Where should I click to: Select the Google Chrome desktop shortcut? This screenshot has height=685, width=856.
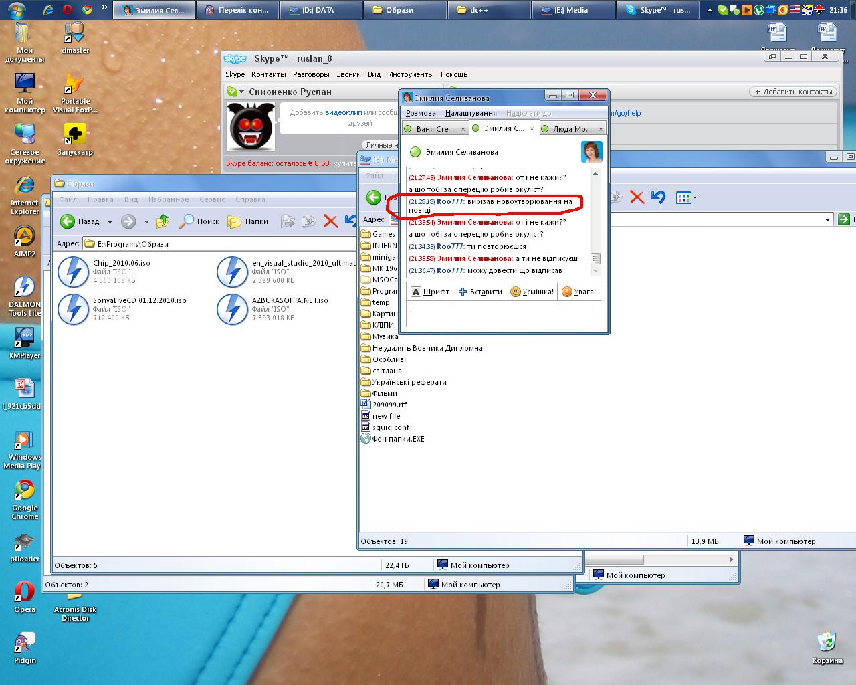pyautogui.click(x=25, y=500)
